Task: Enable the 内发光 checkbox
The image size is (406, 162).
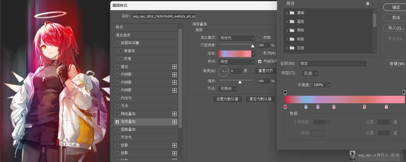Action: tap(117, 98)
